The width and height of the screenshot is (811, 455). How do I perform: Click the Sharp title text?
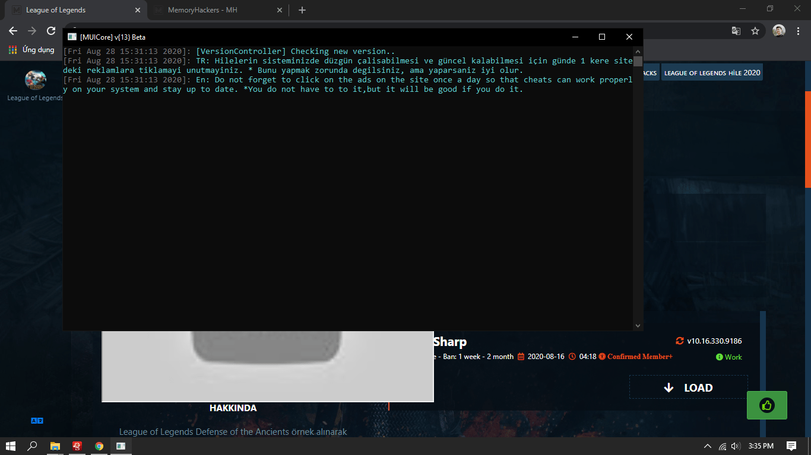pos(450,342)
